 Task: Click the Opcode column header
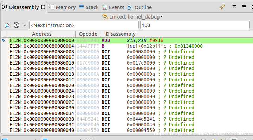coord(88,34)
